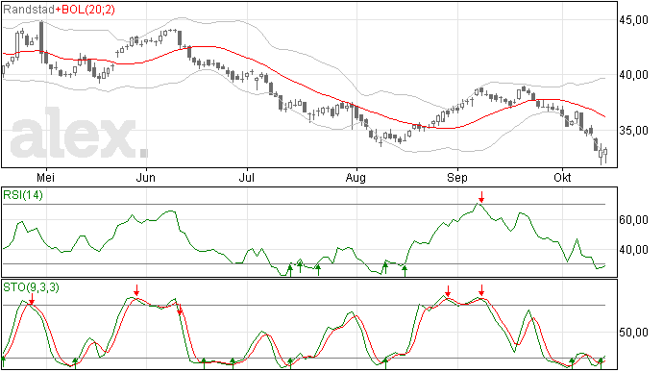Click the 60,00 value on the RSI axis

coord(633,220)
